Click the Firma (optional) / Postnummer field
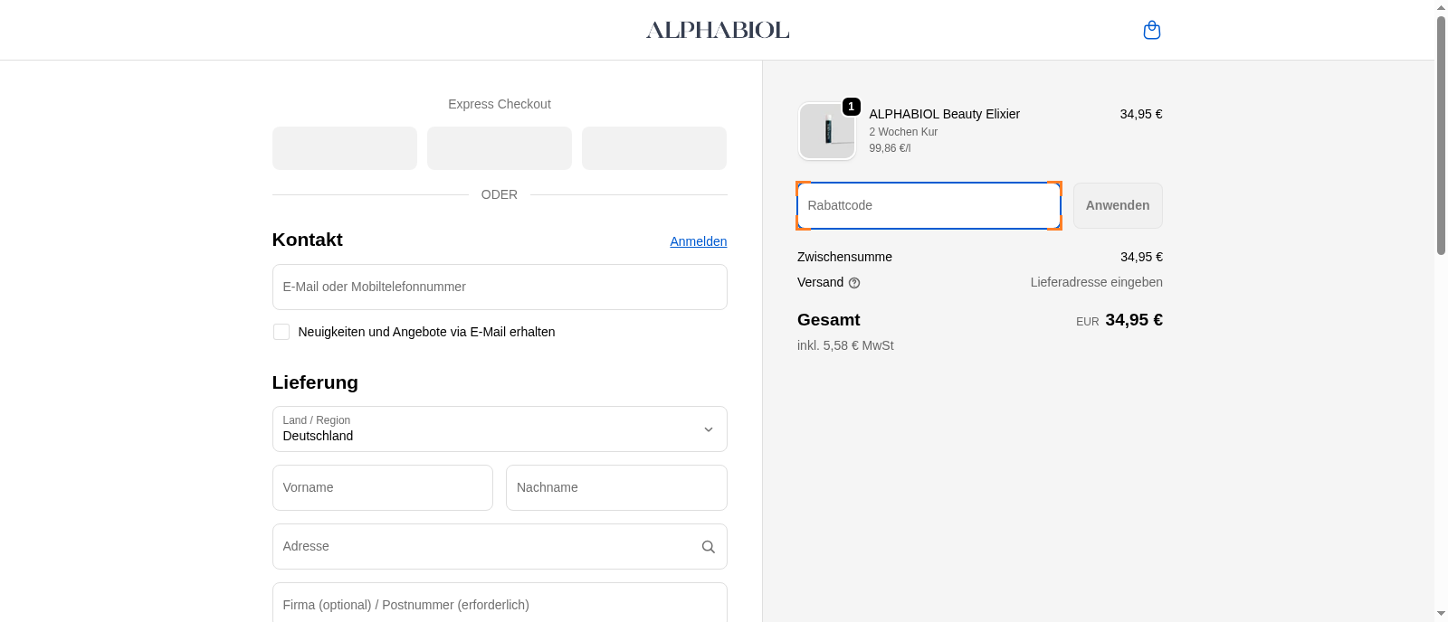 click(500, 602)
